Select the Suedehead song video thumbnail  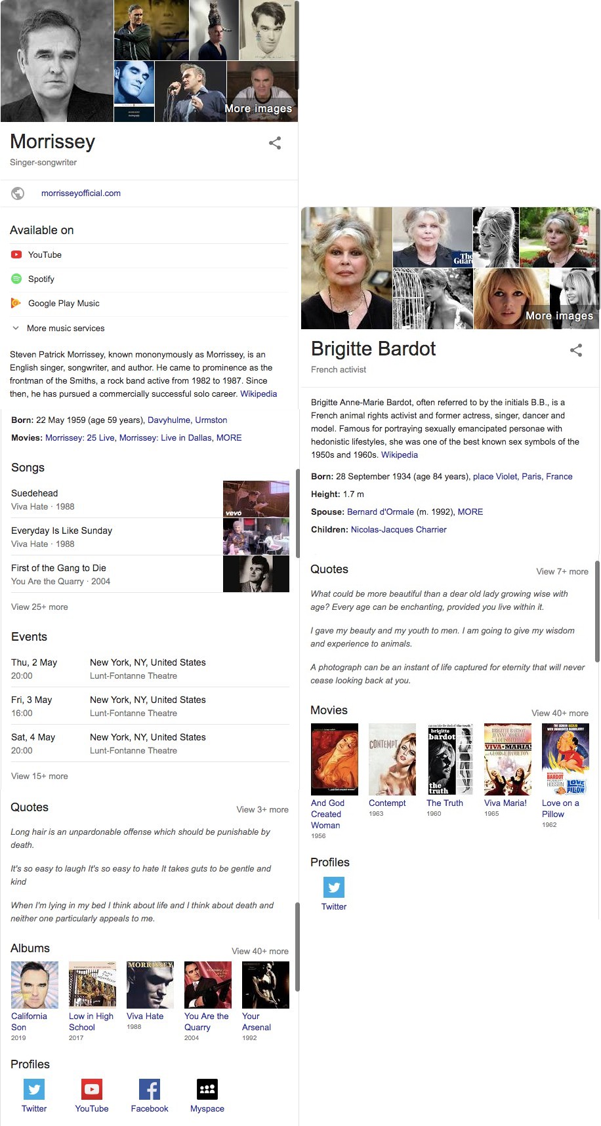[x=256, y=499]
